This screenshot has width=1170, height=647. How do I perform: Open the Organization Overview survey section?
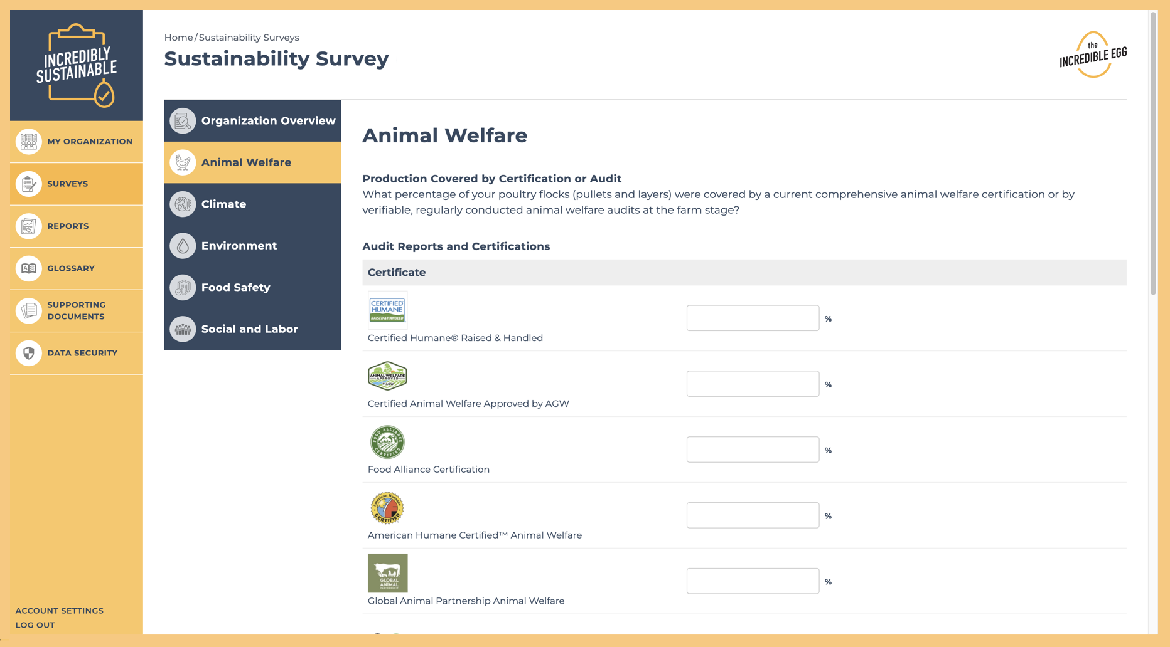point(267,121)
